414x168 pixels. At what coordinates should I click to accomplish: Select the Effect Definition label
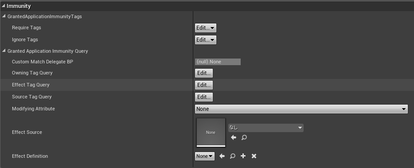(30, 156)
